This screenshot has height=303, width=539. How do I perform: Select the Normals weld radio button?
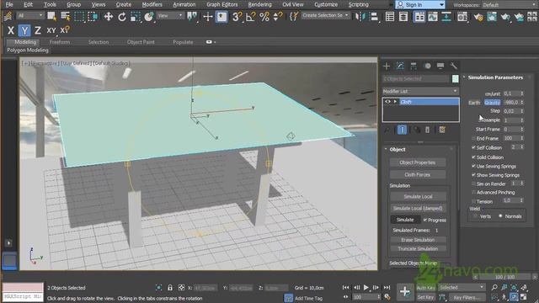point(500,216)
